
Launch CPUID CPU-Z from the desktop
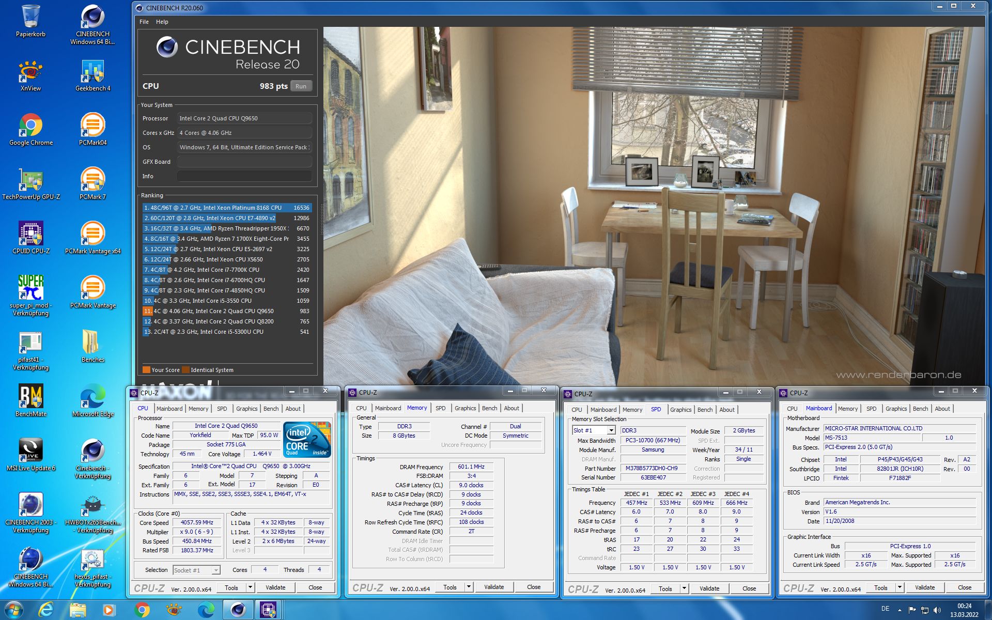click(31, 238)
